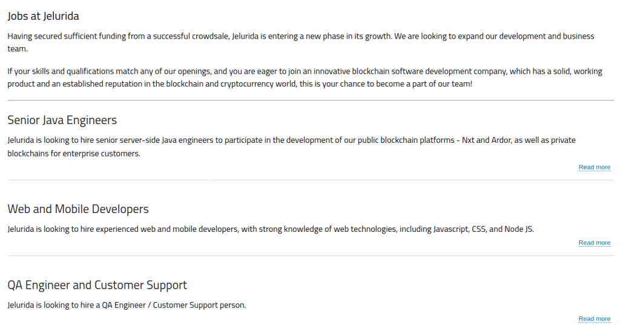Viewport: 620px width, 328px height.
Task: Open Read more for QA Engineer and Customer Support
Action: [x=595, y=318]
